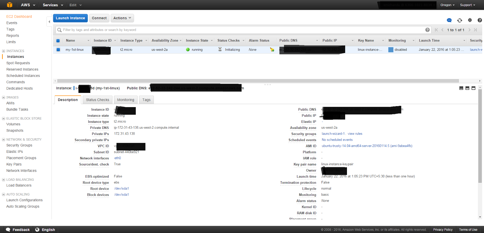
Task: Click the Launch Instance button
Action: pyautogui.click(x=70, y=18)
